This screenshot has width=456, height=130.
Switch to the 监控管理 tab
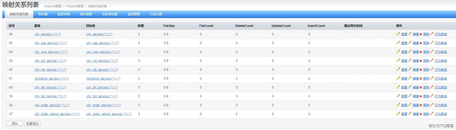(134, 14)
